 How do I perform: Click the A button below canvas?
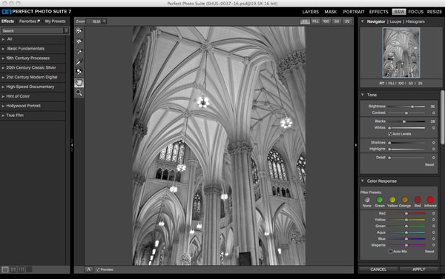click(88, 269)
